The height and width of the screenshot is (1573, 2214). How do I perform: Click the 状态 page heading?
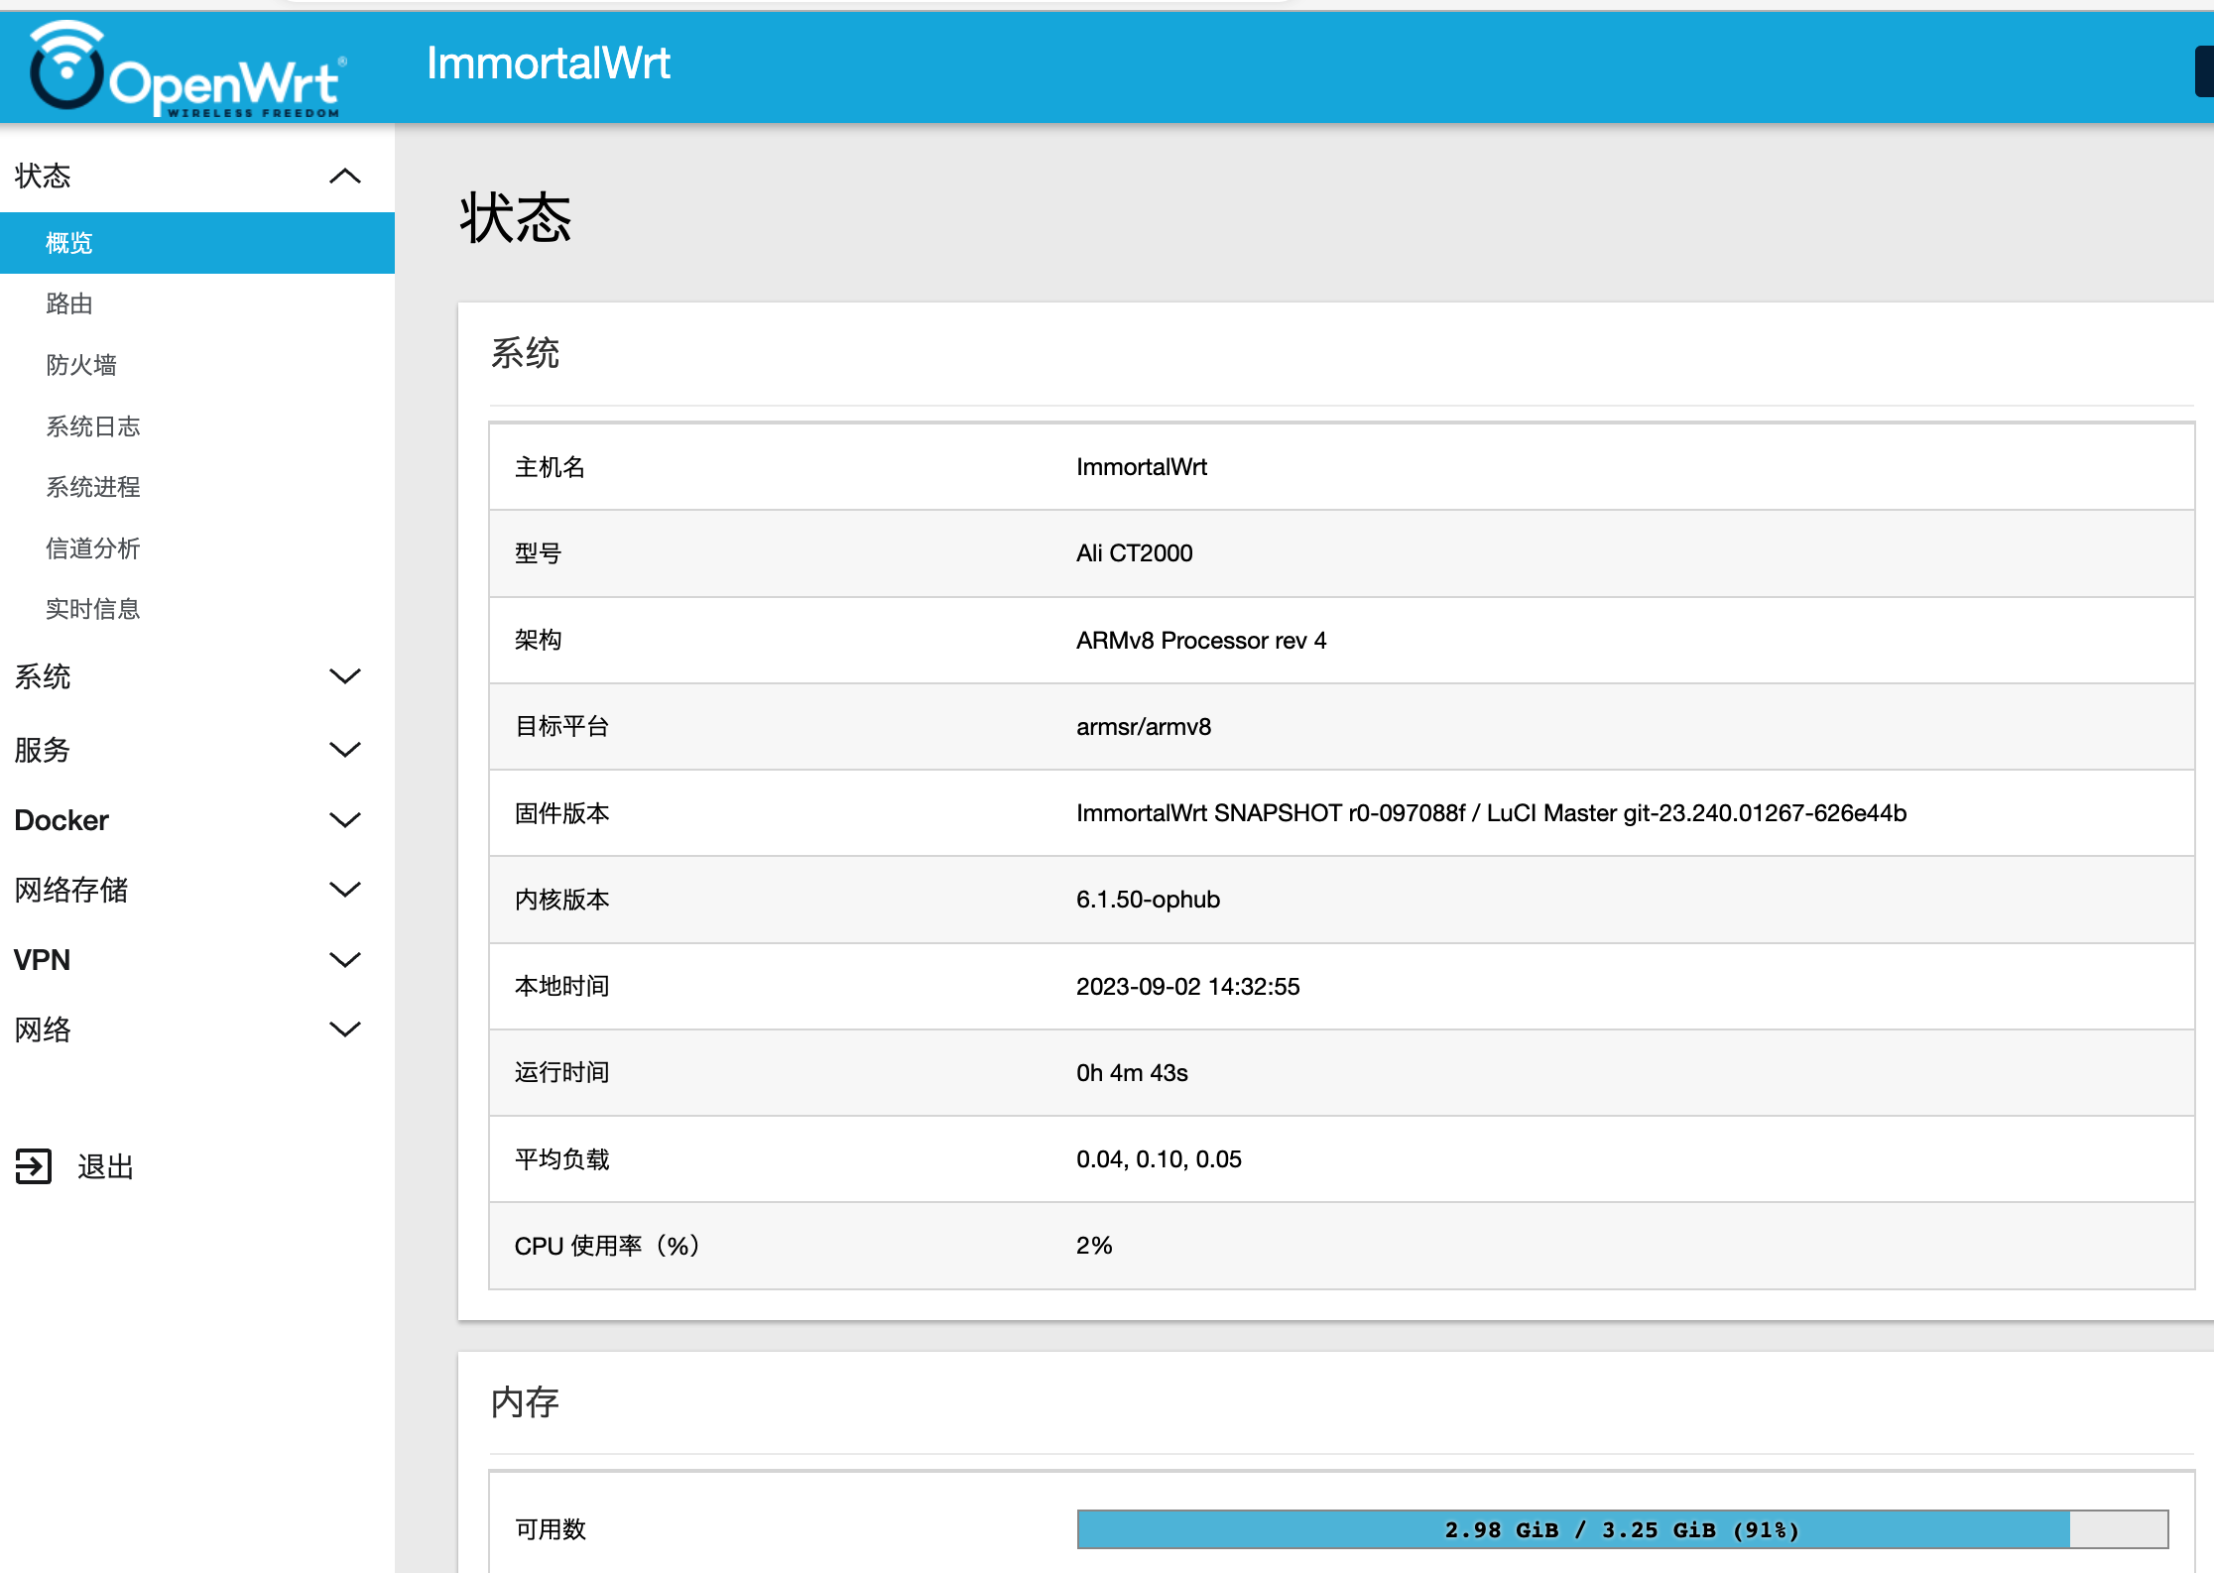(516, 218)
